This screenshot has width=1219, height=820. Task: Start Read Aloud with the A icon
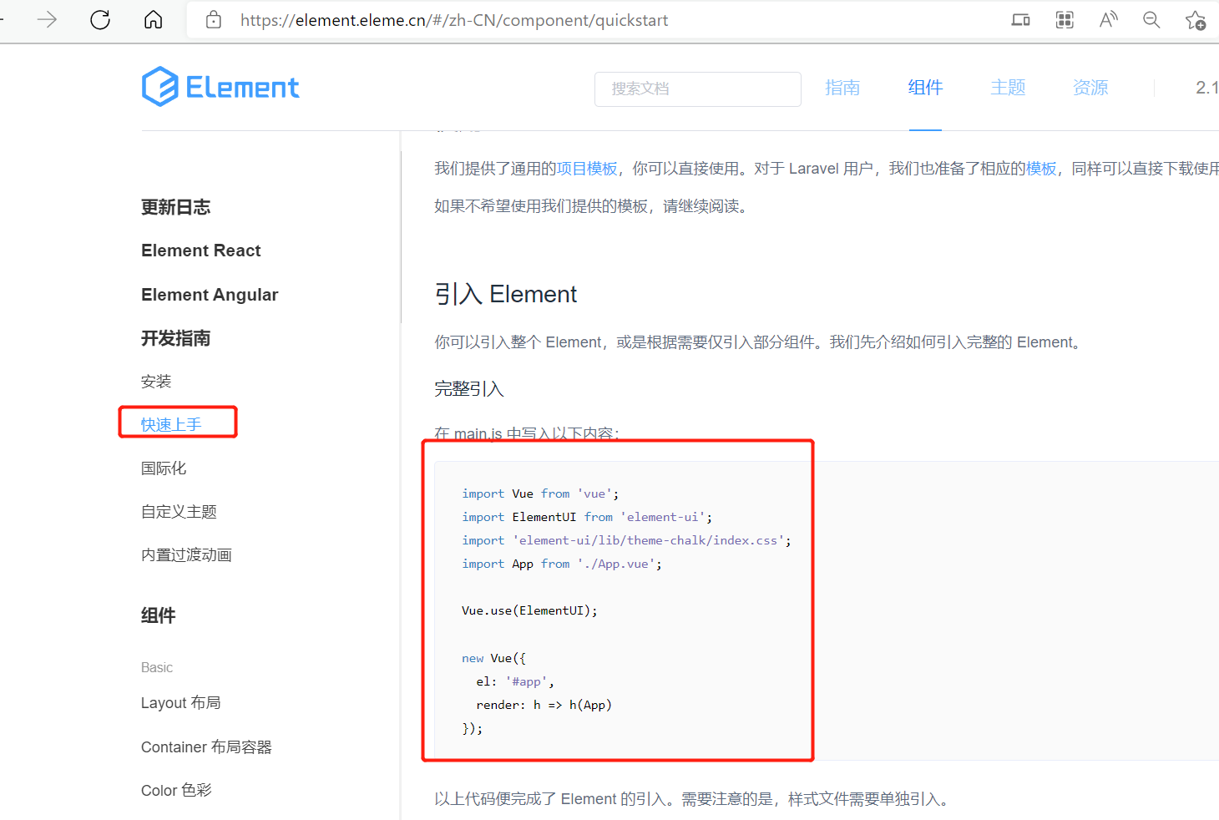pos(1108,19)
